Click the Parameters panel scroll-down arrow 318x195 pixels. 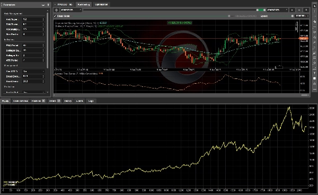[48, 92]
